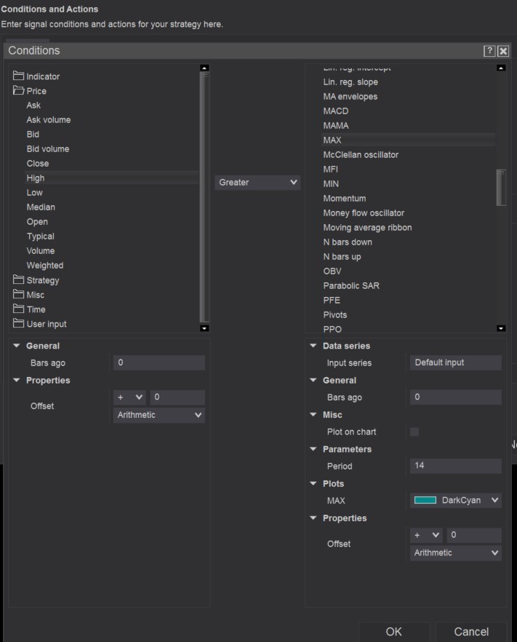Viewport: 517px width, 642px height.
Task: Open the Strategy folder icon
Action: pyautogui.click(x=18, y=280)
